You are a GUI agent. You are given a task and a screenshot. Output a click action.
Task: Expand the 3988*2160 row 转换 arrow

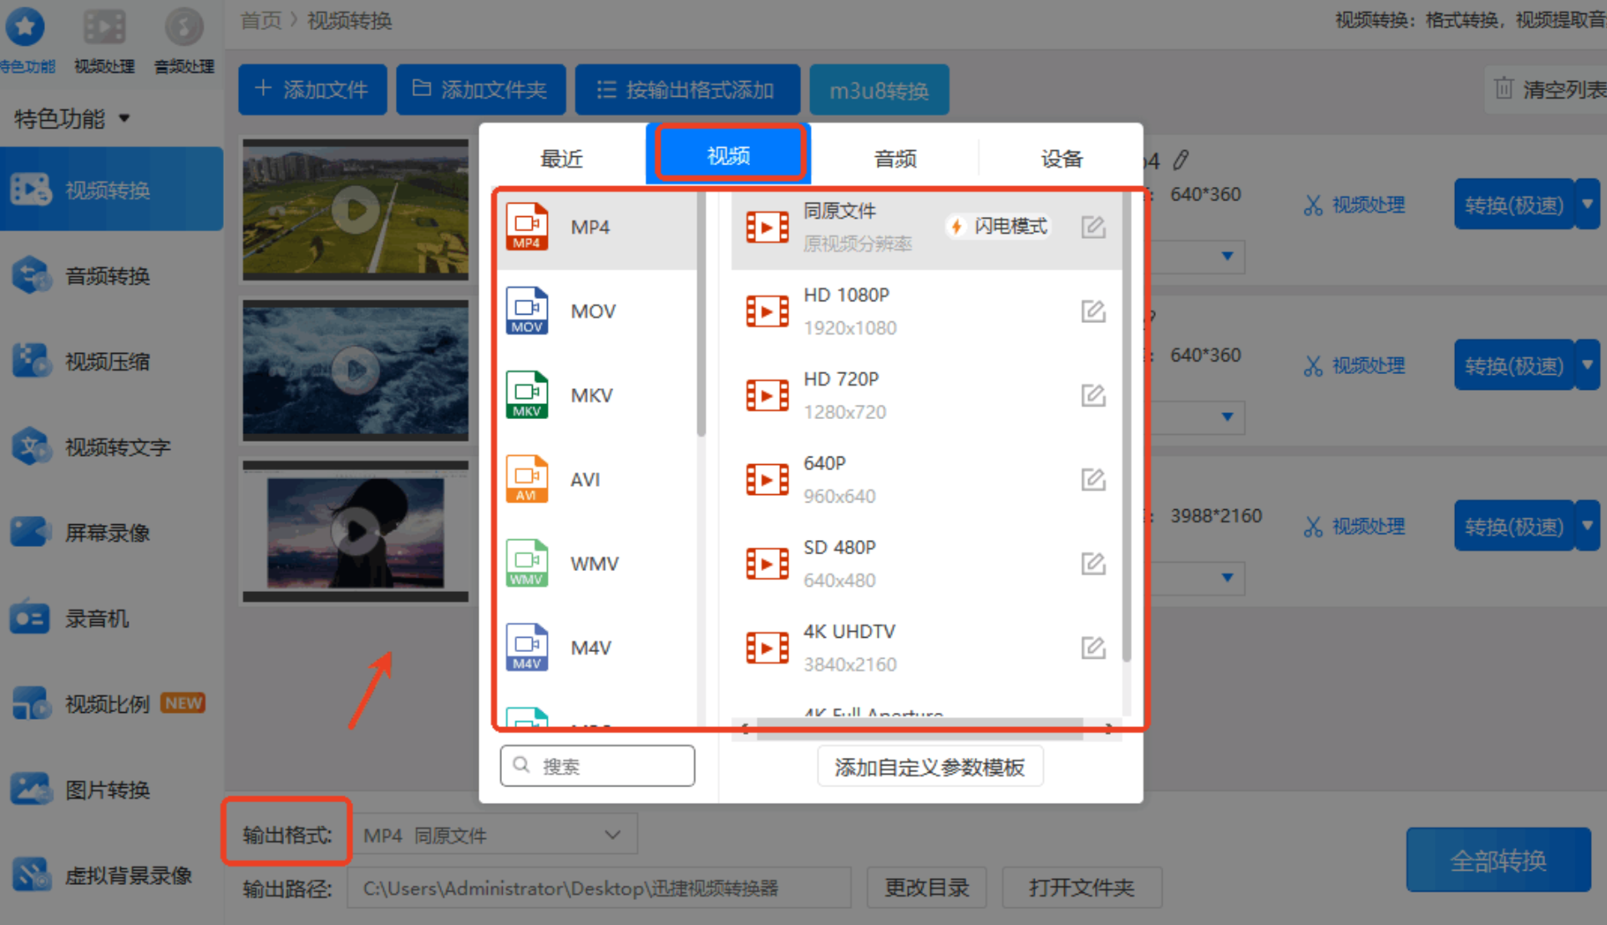coord(1587,526)
